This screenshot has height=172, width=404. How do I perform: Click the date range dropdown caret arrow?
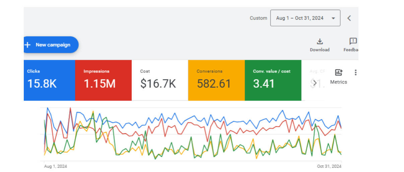[333, 18]
